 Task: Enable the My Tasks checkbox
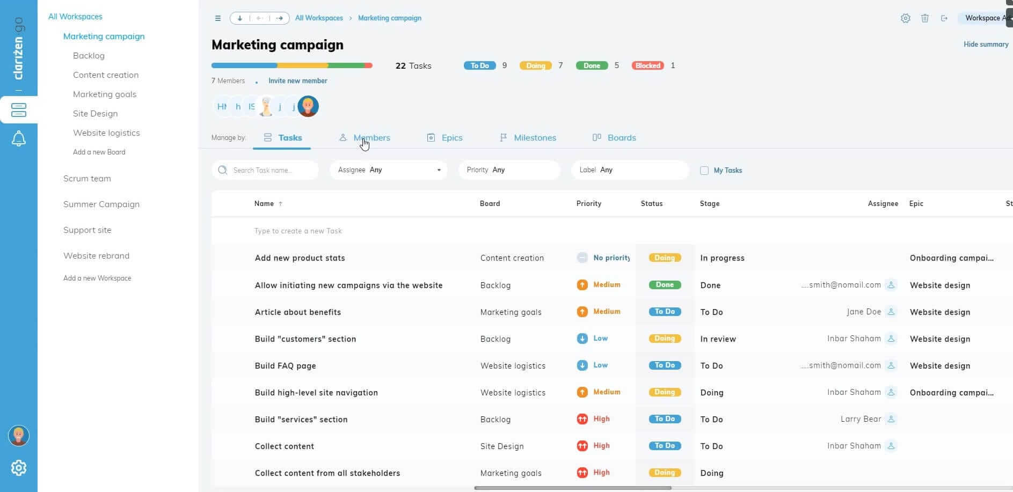(704, 171)
